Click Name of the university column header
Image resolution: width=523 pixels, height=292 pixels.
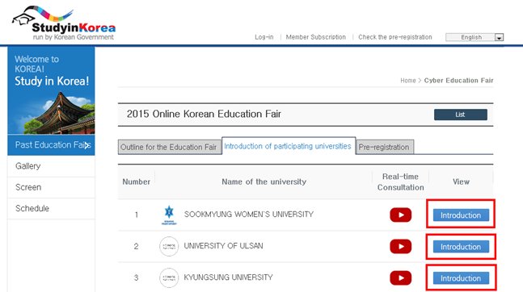pos(264,181)
